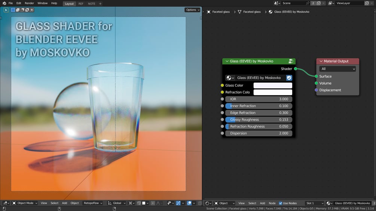Open the Slot 1 dropdown
Screen dimensions: 376x211
coord(314,203)
